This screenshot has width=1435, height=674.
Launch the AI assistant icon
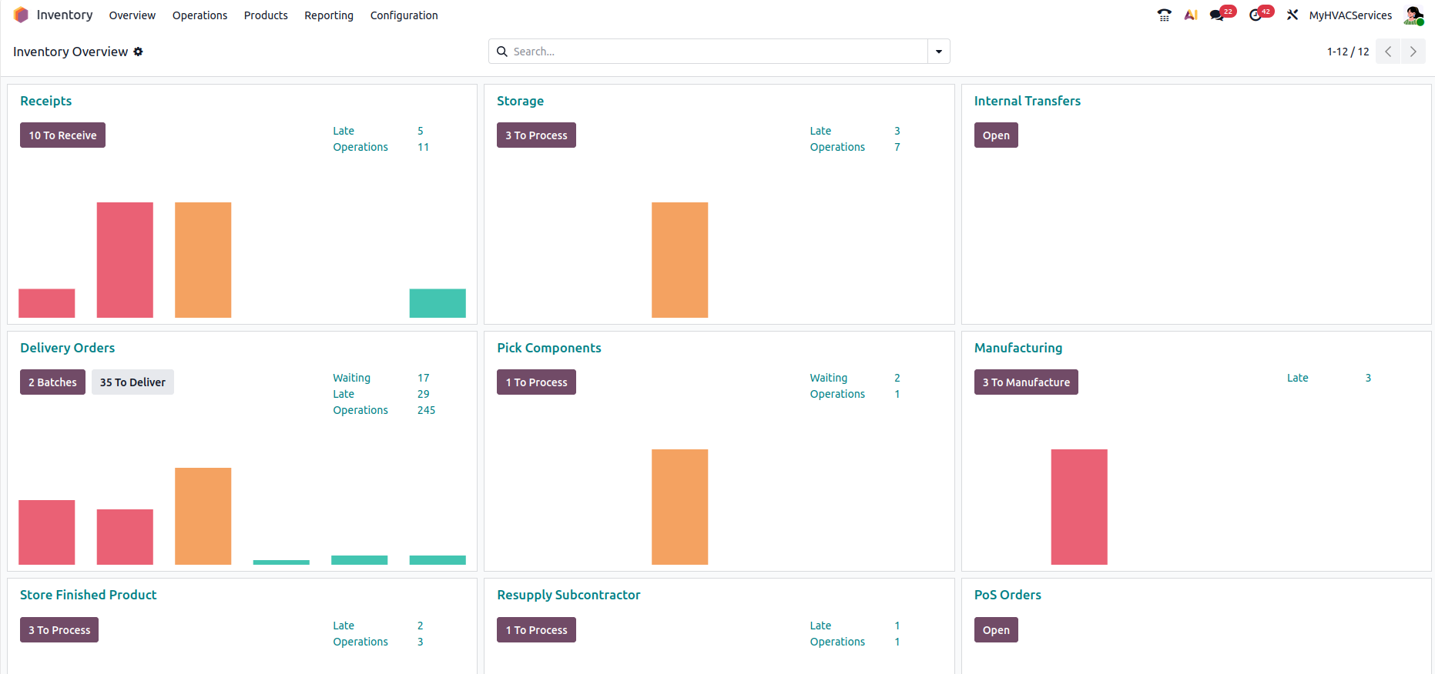(1191, 15)
